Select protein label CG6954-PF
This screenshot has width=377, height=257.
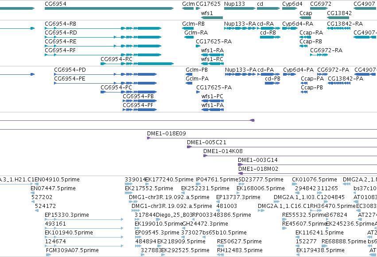click(x=138, y=105)
